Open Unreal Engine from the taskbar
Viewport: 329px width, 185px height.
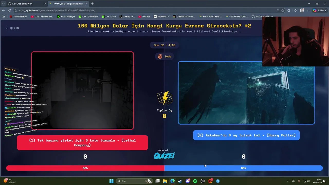tap(203, 181)
